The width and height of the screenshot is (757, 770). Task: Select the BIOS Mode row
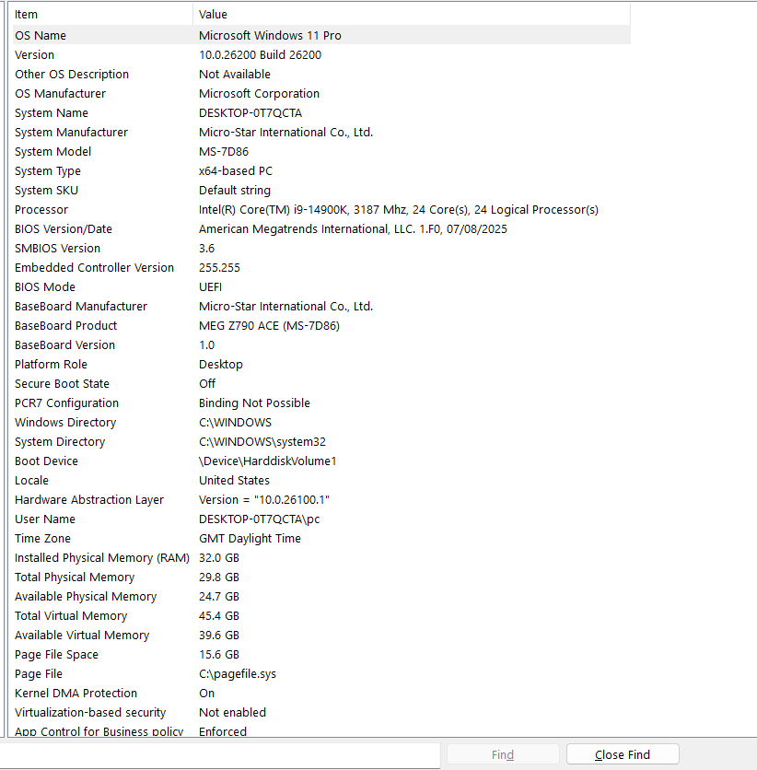pyautogui.click(x=321, y=286)
